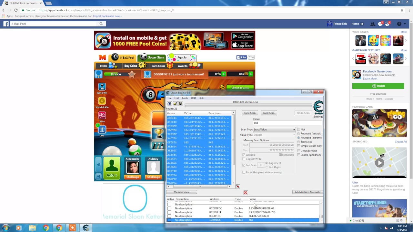Activate checkbox for address 0E9AF1CC row
413x232 pixels.
169,216
